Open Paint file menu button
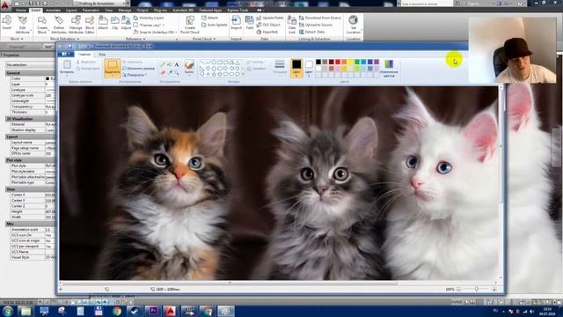The image size is (563, 317). [65, 55]
